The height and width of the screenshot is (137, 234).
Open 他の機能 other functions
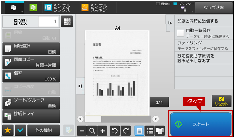pos(44,130)
